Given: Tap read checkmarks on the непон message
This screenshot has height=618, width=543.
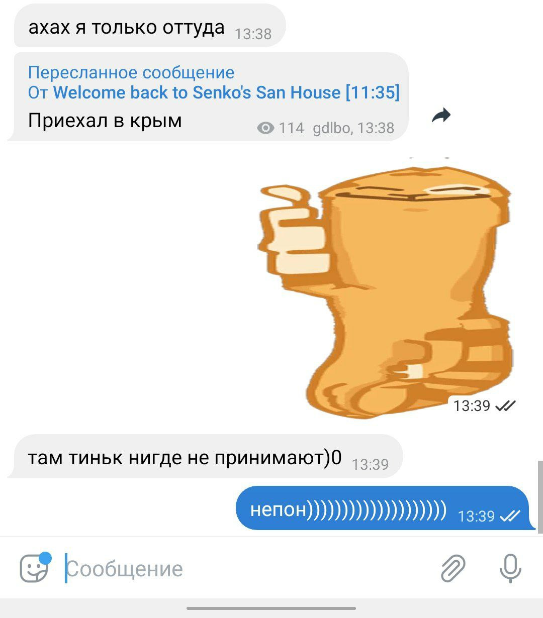Looking at the screenshot, I should [x=511, y=516].
